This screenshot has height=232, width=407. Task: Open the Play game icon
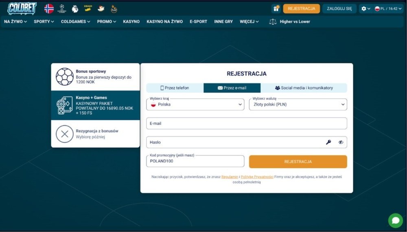114,9
